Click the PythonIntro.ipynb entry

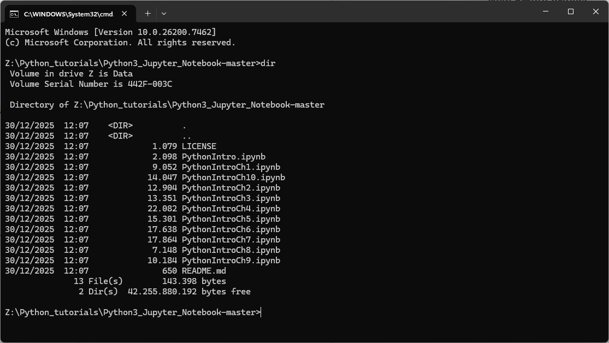tap(223, 157)
